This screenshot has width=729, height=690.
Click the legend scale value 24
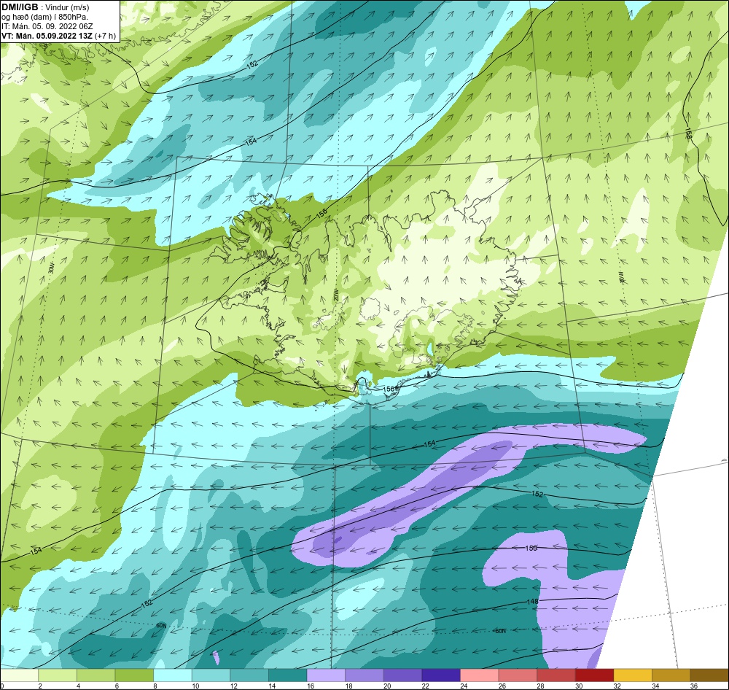point(464,686)
